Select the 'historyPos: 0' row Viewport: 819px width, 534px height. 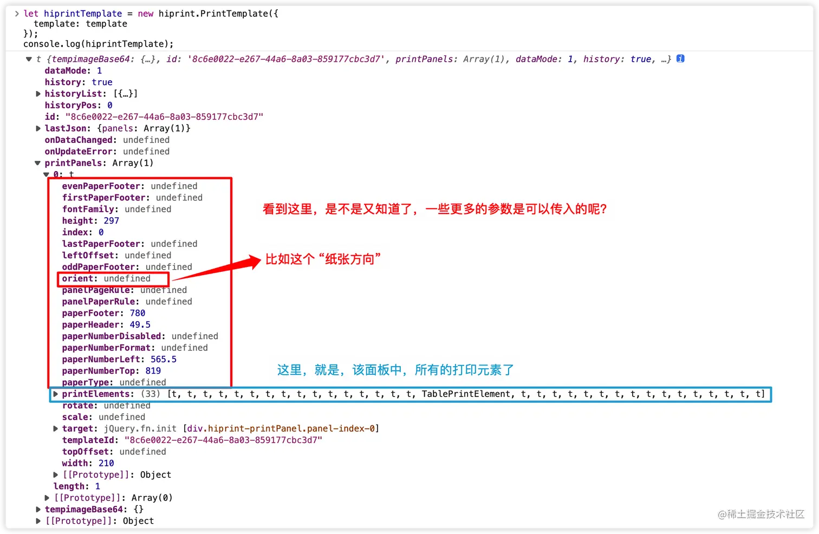pyautogui.click(x=79, y=105)
